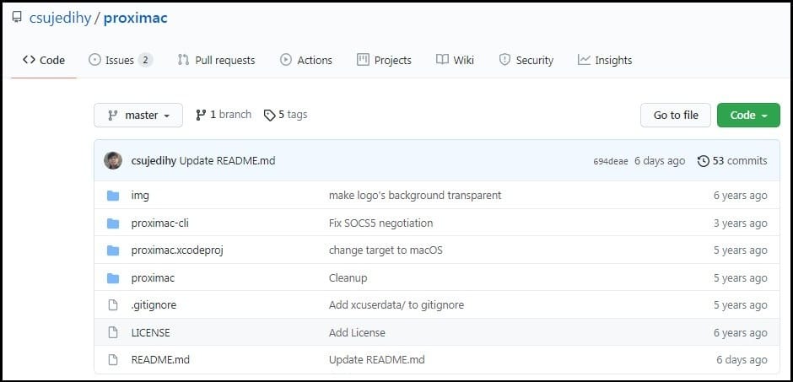
Task: Expand the master branch dropdown
Action: [138, 116]
